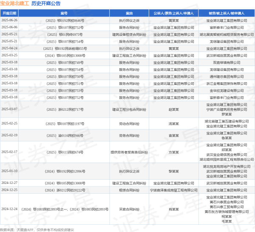This screenshot has height=232, width=255.
Task: Click case number 鄂0107民初750号
Action: (x=65, y=77)
